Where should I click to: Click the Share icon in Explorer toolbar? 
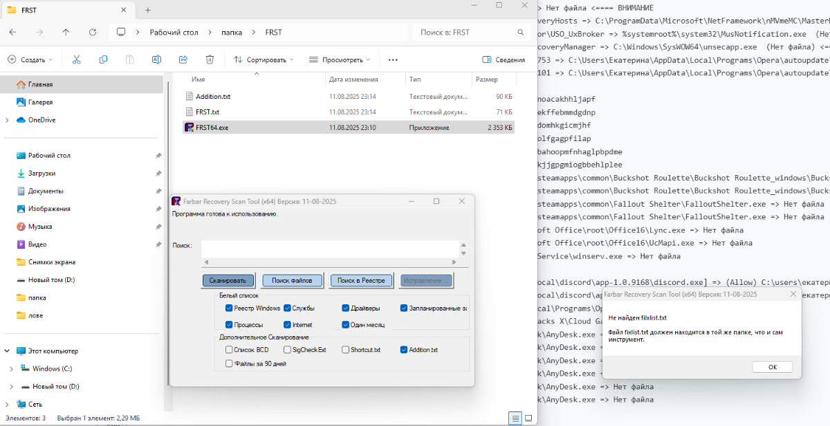(183, 59)
